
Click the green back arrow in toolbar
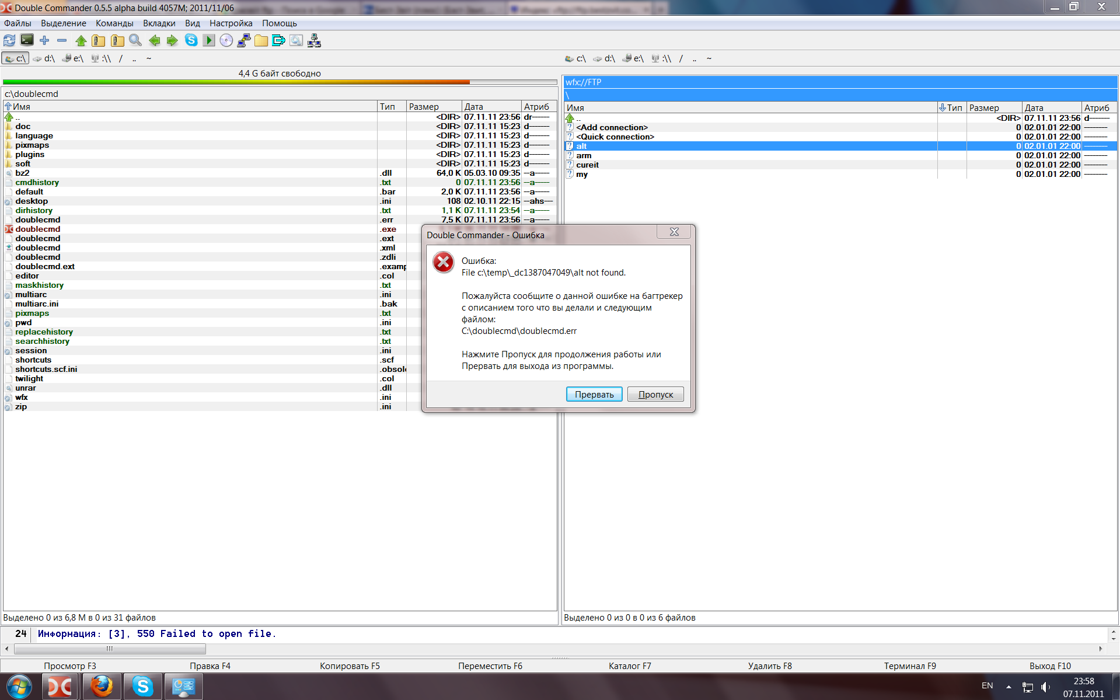pos(154,40)
